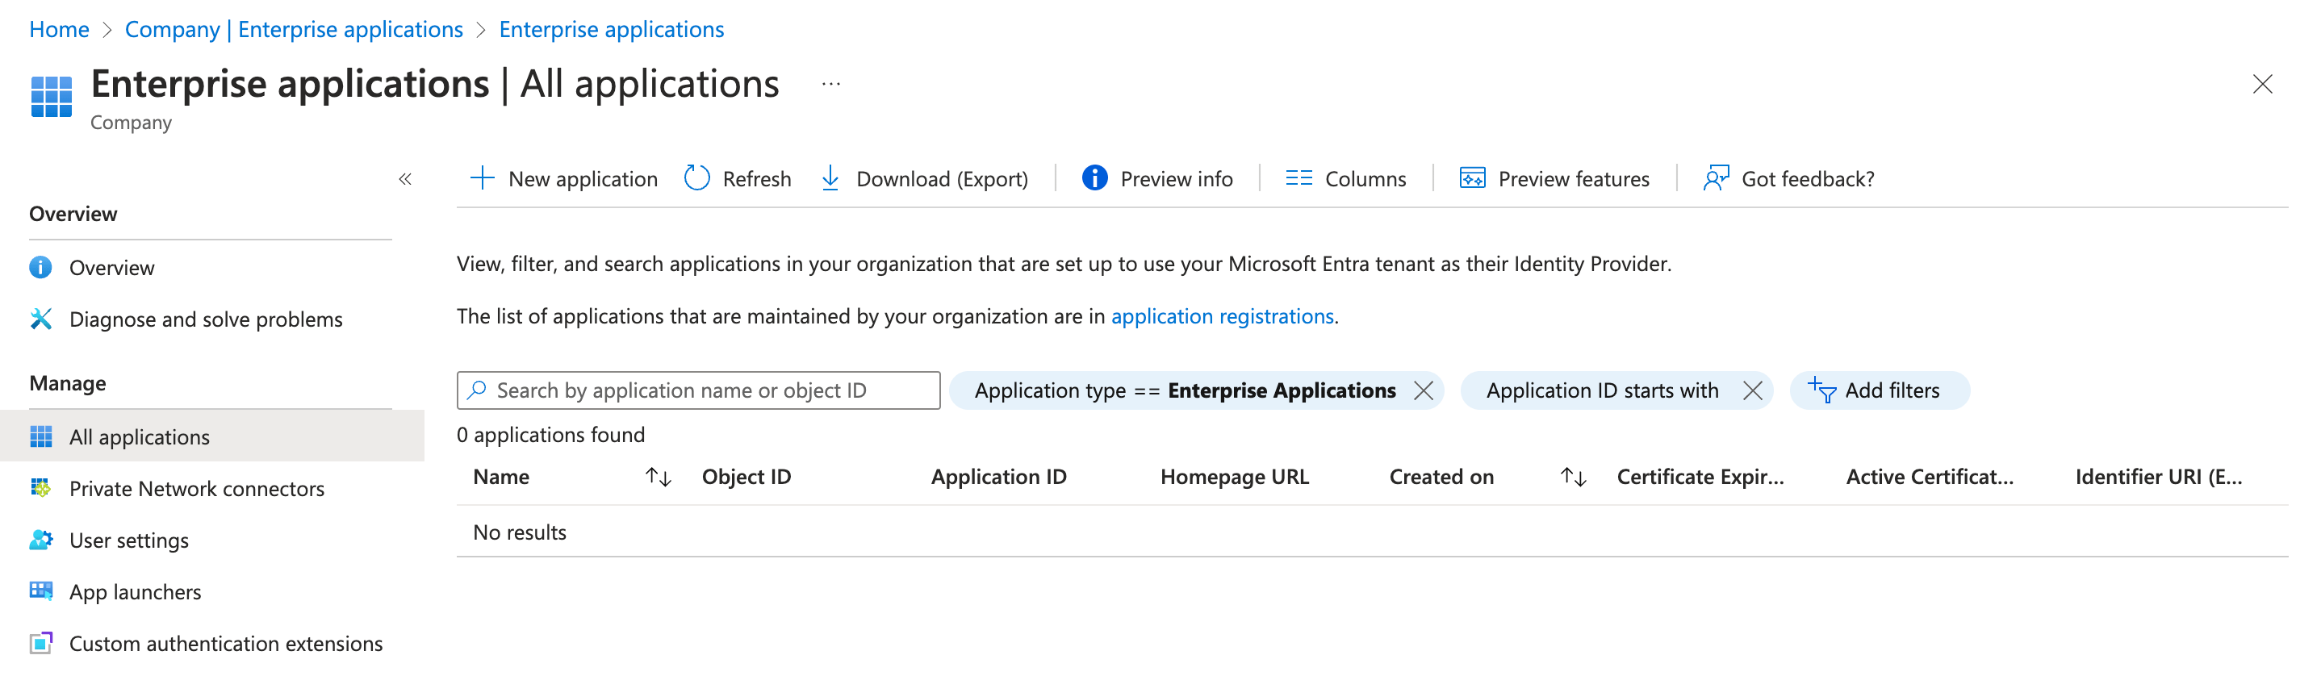Image resolution: width=2321 pixels, height=676 pixels.
Task: Open the Columns chooser
Action: [x=1345, y=178]
